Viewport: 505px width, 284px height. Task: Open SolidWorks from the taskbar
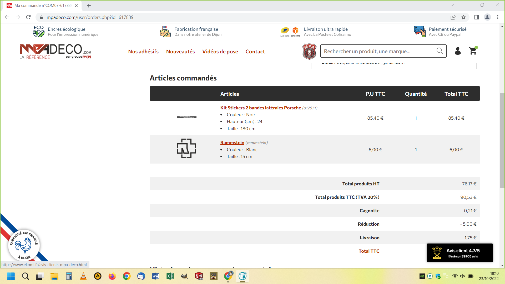pos(199,276)
